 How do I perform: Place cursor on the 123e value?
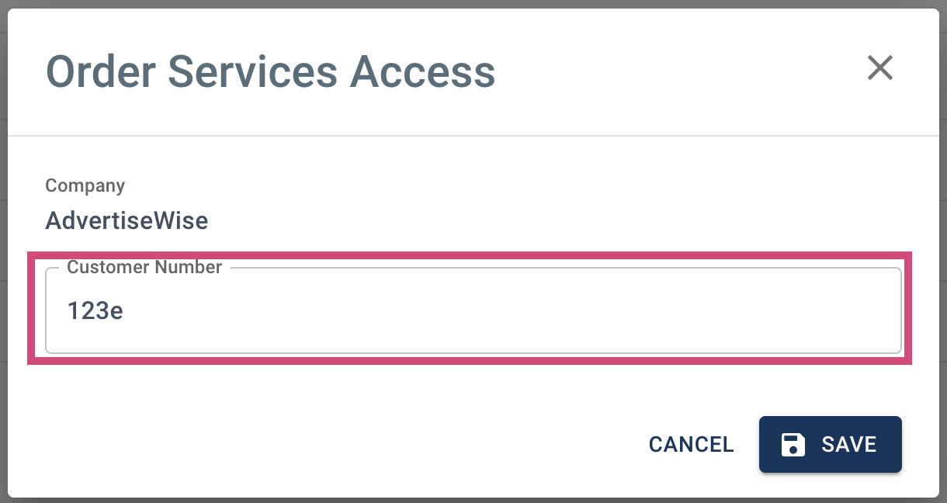pos(95,311)
